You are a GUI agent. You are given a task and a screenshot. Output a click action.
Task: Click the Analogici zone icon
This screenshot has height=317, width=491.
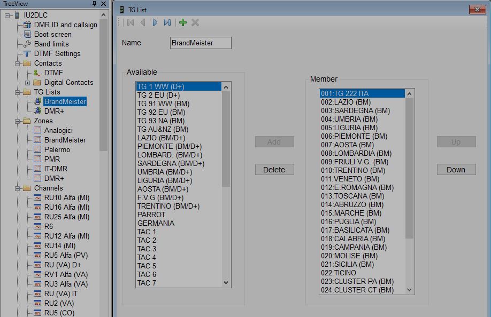pos(37,130)
